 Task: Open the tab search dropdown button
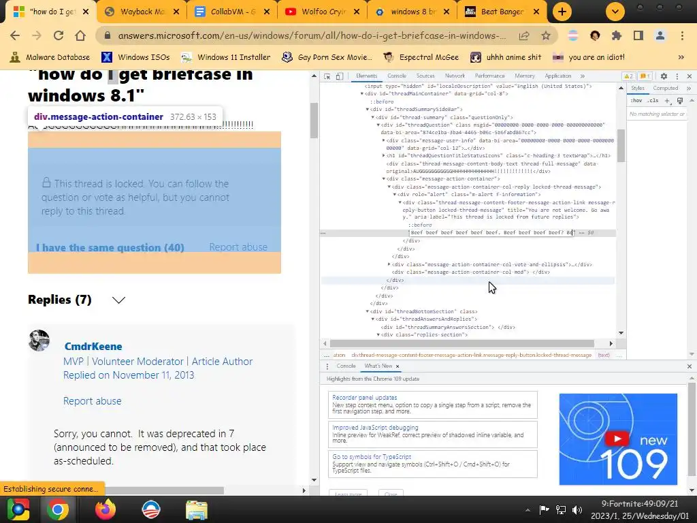coord(615,12)
